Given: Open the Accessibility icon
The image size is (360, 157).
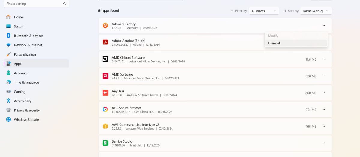Looking at the screenshot, I should tap(8, 101).
